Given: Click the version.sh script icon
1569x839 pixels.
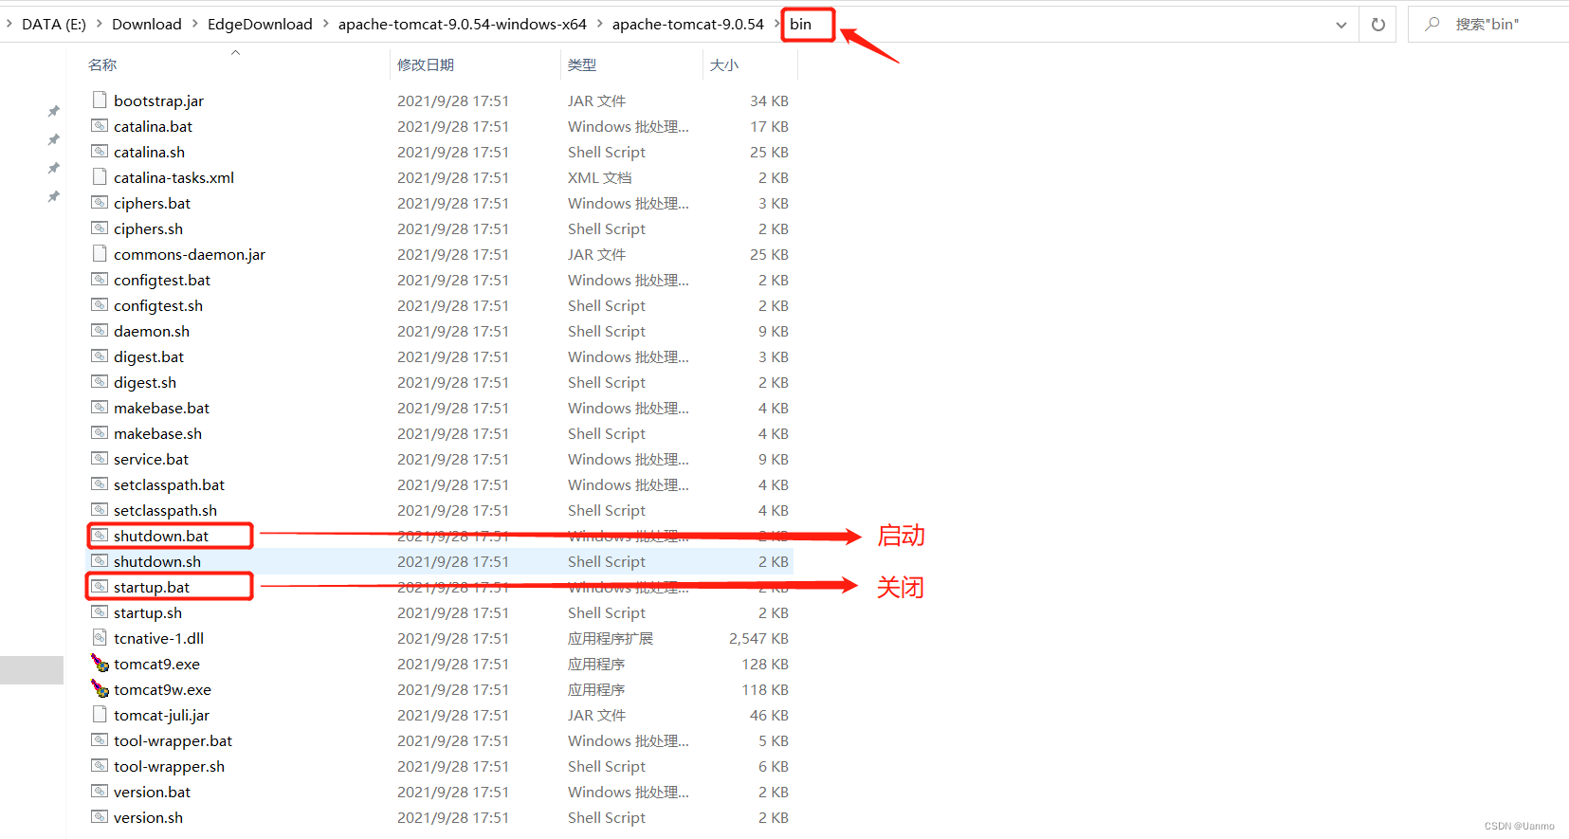Looking at the screenshot, I should (x=100, y=816).
